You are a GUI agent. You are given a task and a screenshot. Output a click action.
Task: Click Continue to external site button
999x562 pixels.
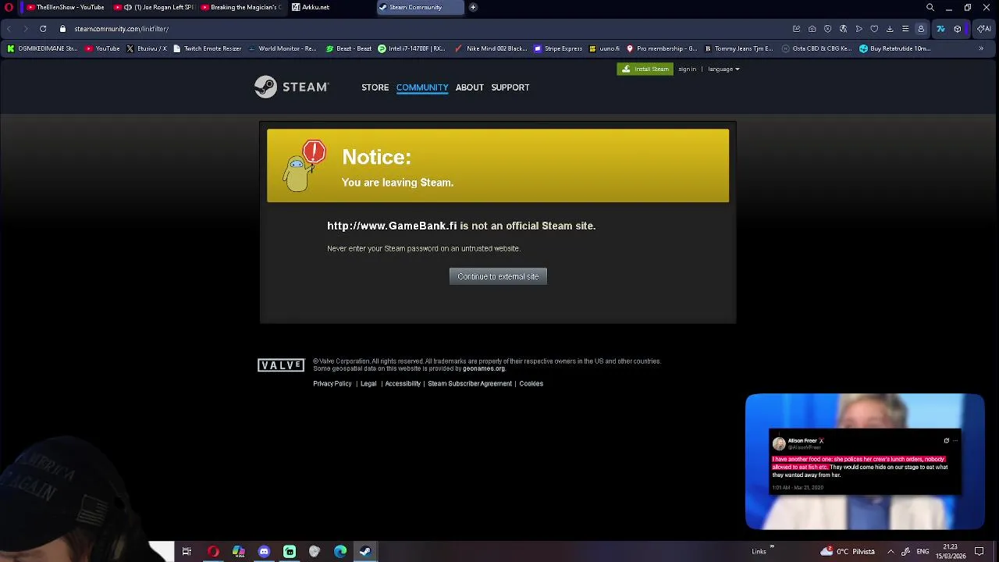click(498, 276)
